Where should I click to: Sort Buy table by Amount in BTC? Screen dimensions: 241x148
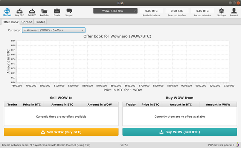point(181,105)
